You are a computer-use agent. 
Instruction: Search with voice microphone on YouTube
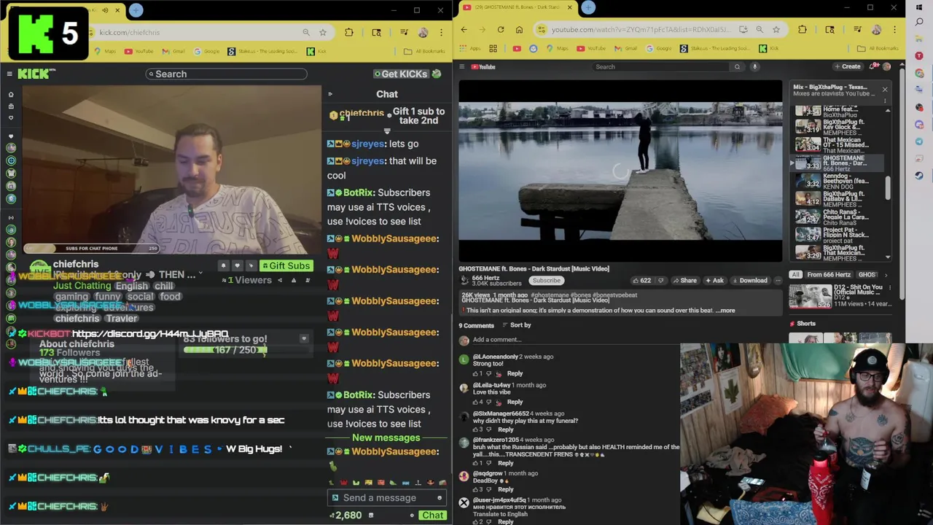(x=755, y=66)
